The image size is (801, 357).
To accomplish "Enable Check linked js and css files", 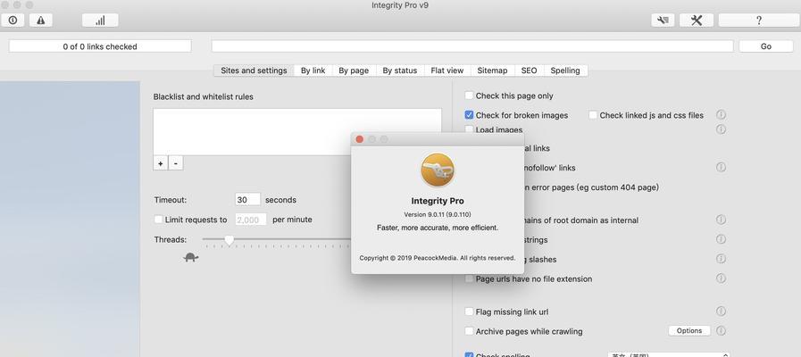I will click(593, 115).
